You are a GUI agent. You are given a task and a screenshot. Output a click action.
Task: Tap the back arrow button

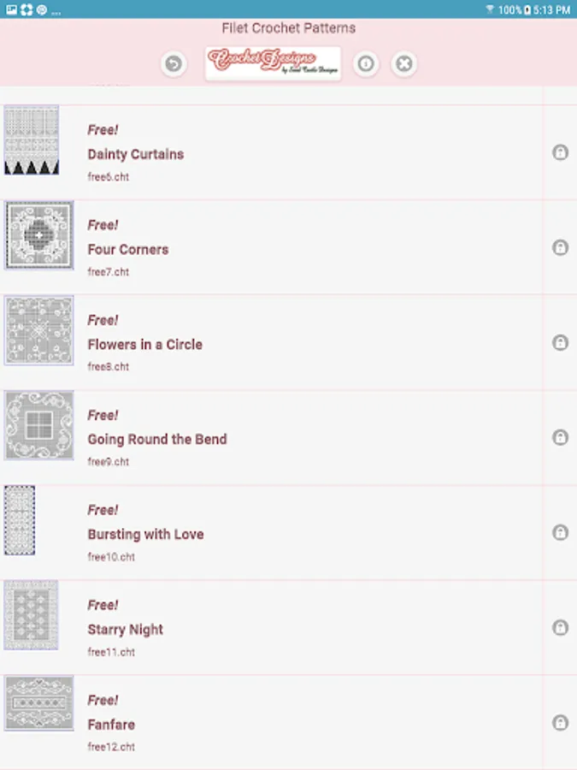coord(174,64)
